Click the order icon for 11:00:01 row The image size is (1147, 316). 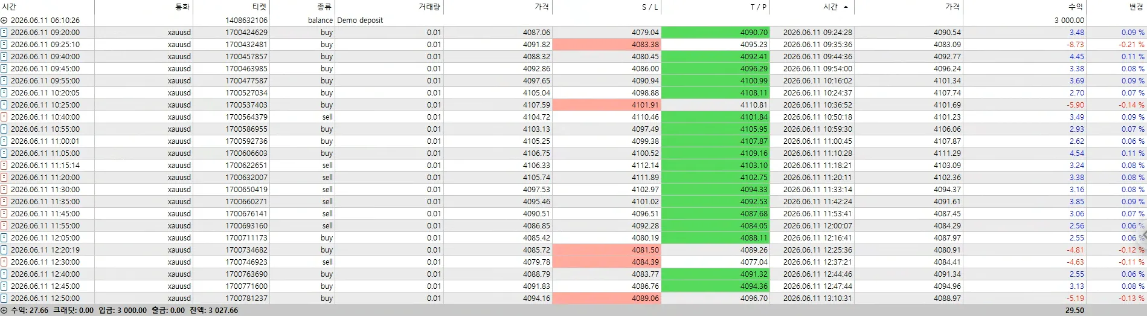click(x=4, y=141)
